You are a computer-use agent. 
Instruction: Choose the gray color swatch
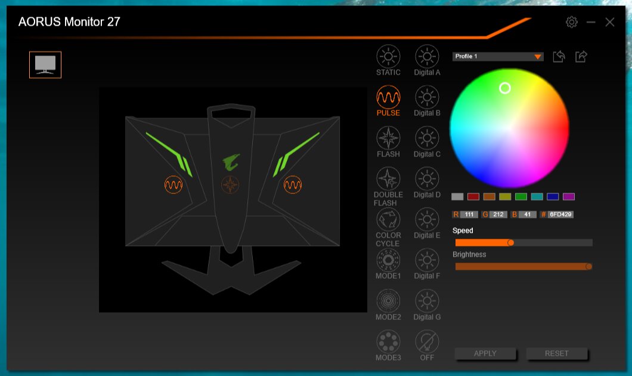point(457,196)
